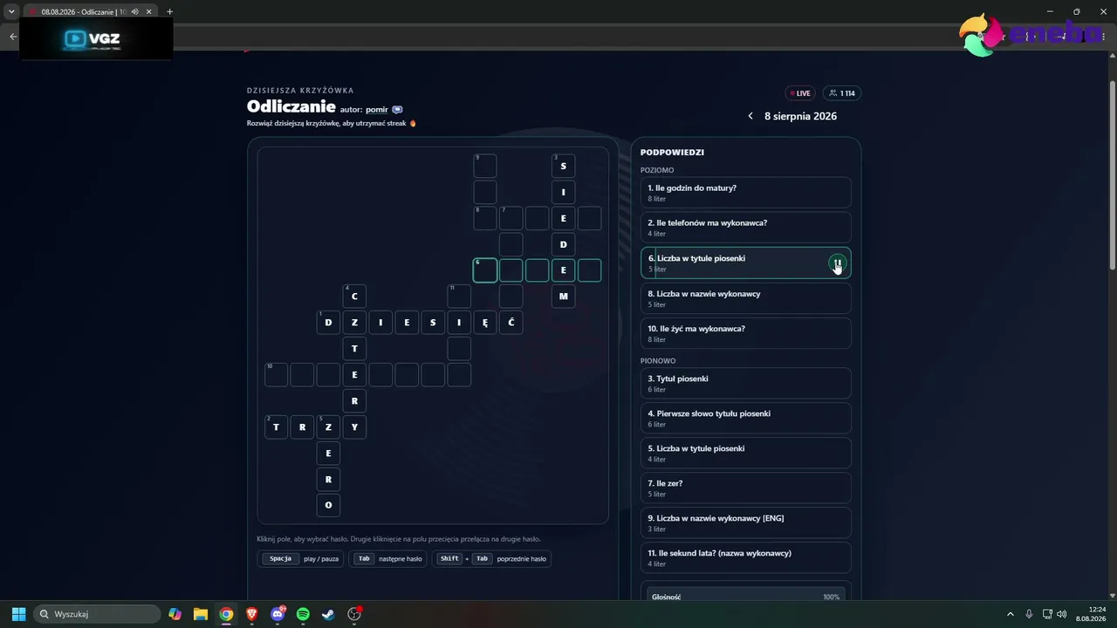Screen dimensions: 1117x628
Task: Click the crossword cell containing O
Action: 328,505
